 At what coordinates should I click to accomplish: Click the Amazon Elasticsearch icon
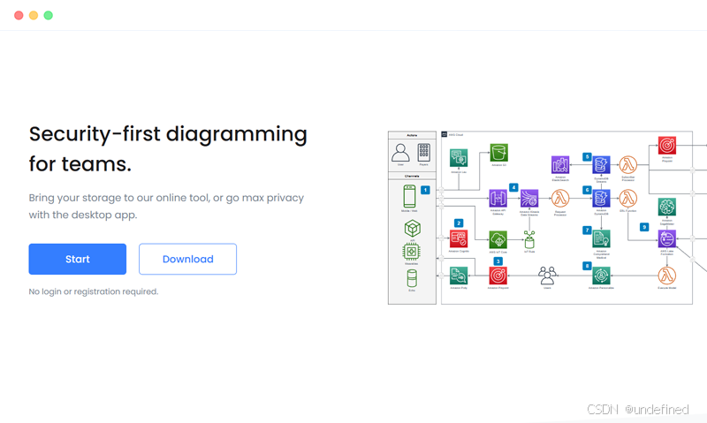[x=560, y=165]
